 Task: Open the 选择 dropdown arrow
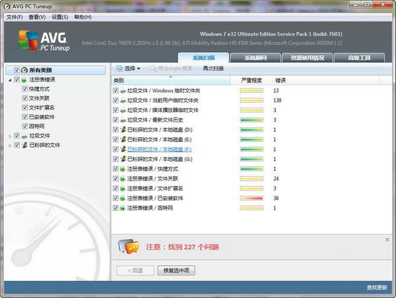tap(139, 69)
